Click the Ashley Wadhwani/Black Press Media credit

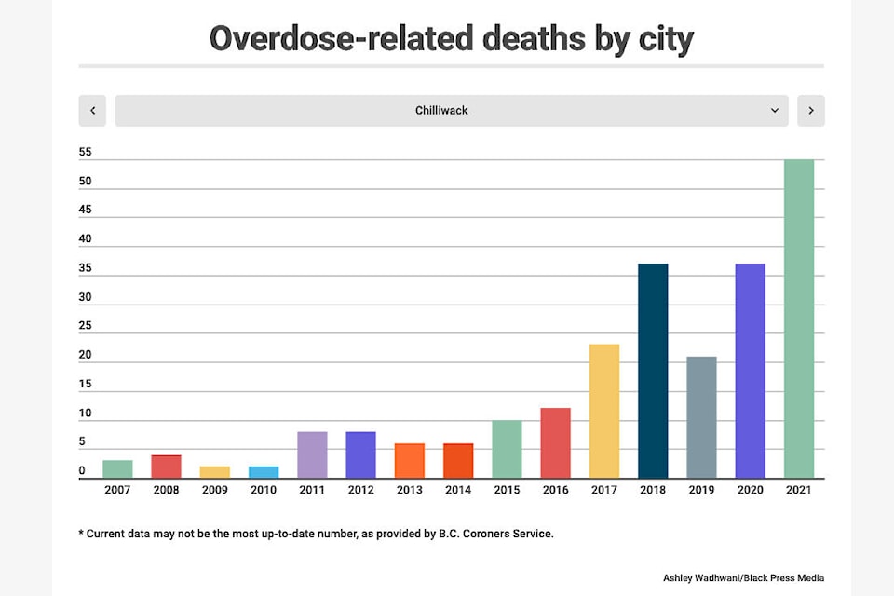[743, 577]
